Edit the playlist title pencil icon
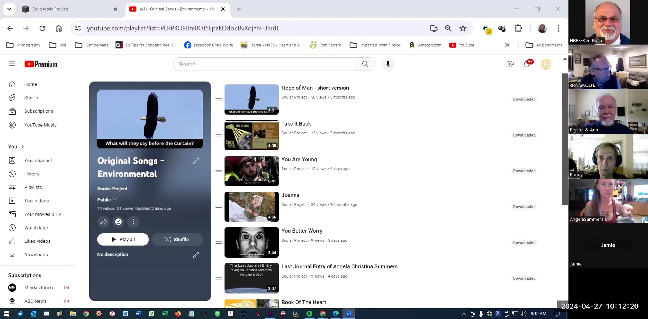This screenshot has width=648, height=319. pos(196,161)
